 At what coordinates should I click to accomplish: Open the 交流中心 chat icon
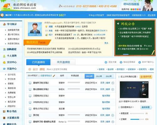[4, 69]
